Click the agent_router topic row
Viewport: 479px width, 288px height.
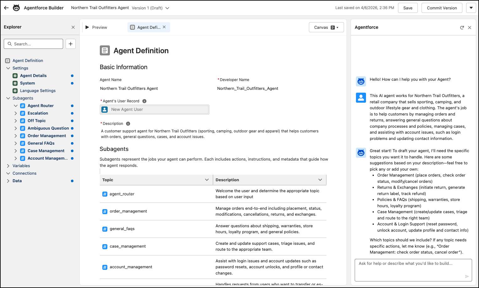[213, 194]
